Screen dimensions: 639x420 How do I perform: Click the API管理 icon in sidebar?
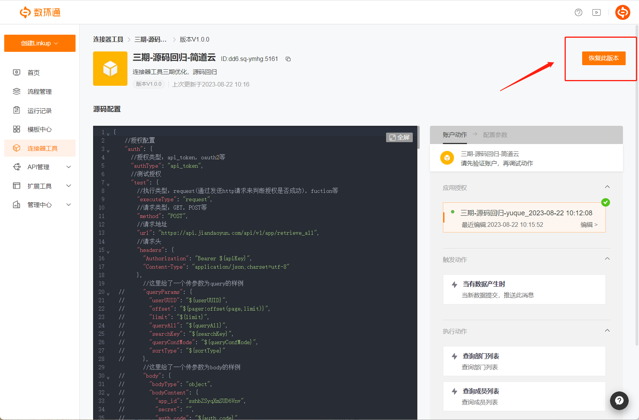click(17, 167)
